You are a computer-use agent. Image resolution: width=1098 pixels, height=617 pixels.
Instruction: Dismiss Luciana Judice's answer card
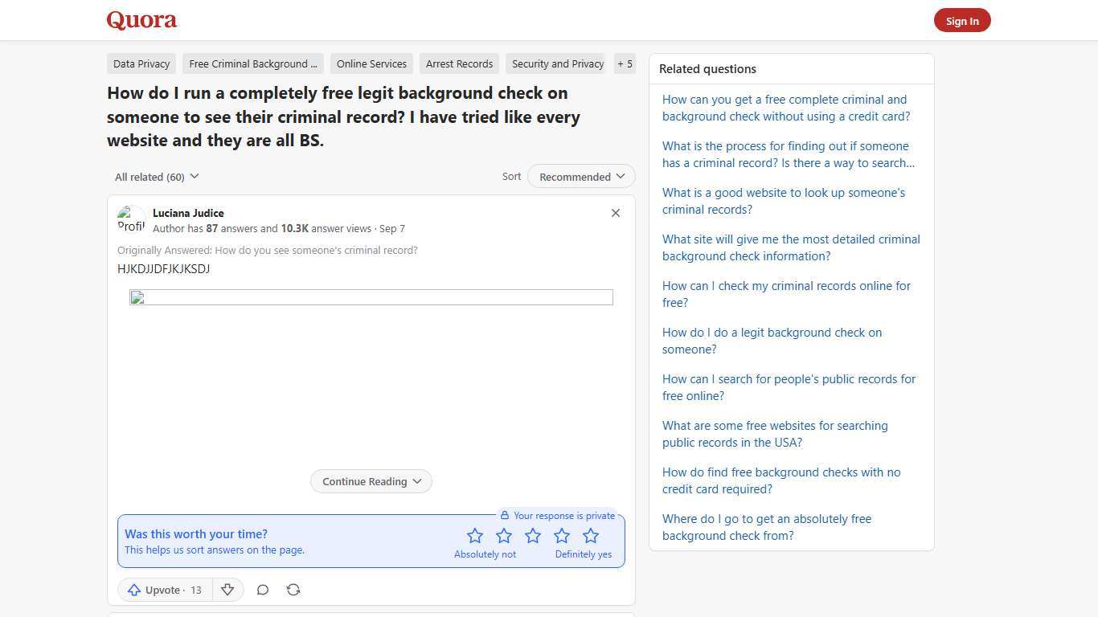click(x=616, y=213)
